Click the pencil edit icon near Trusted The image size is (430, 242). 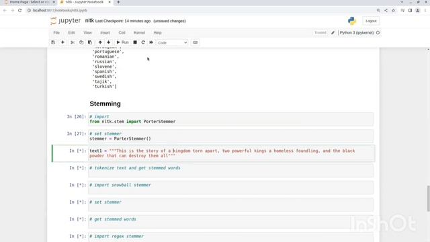pos(333,33)
